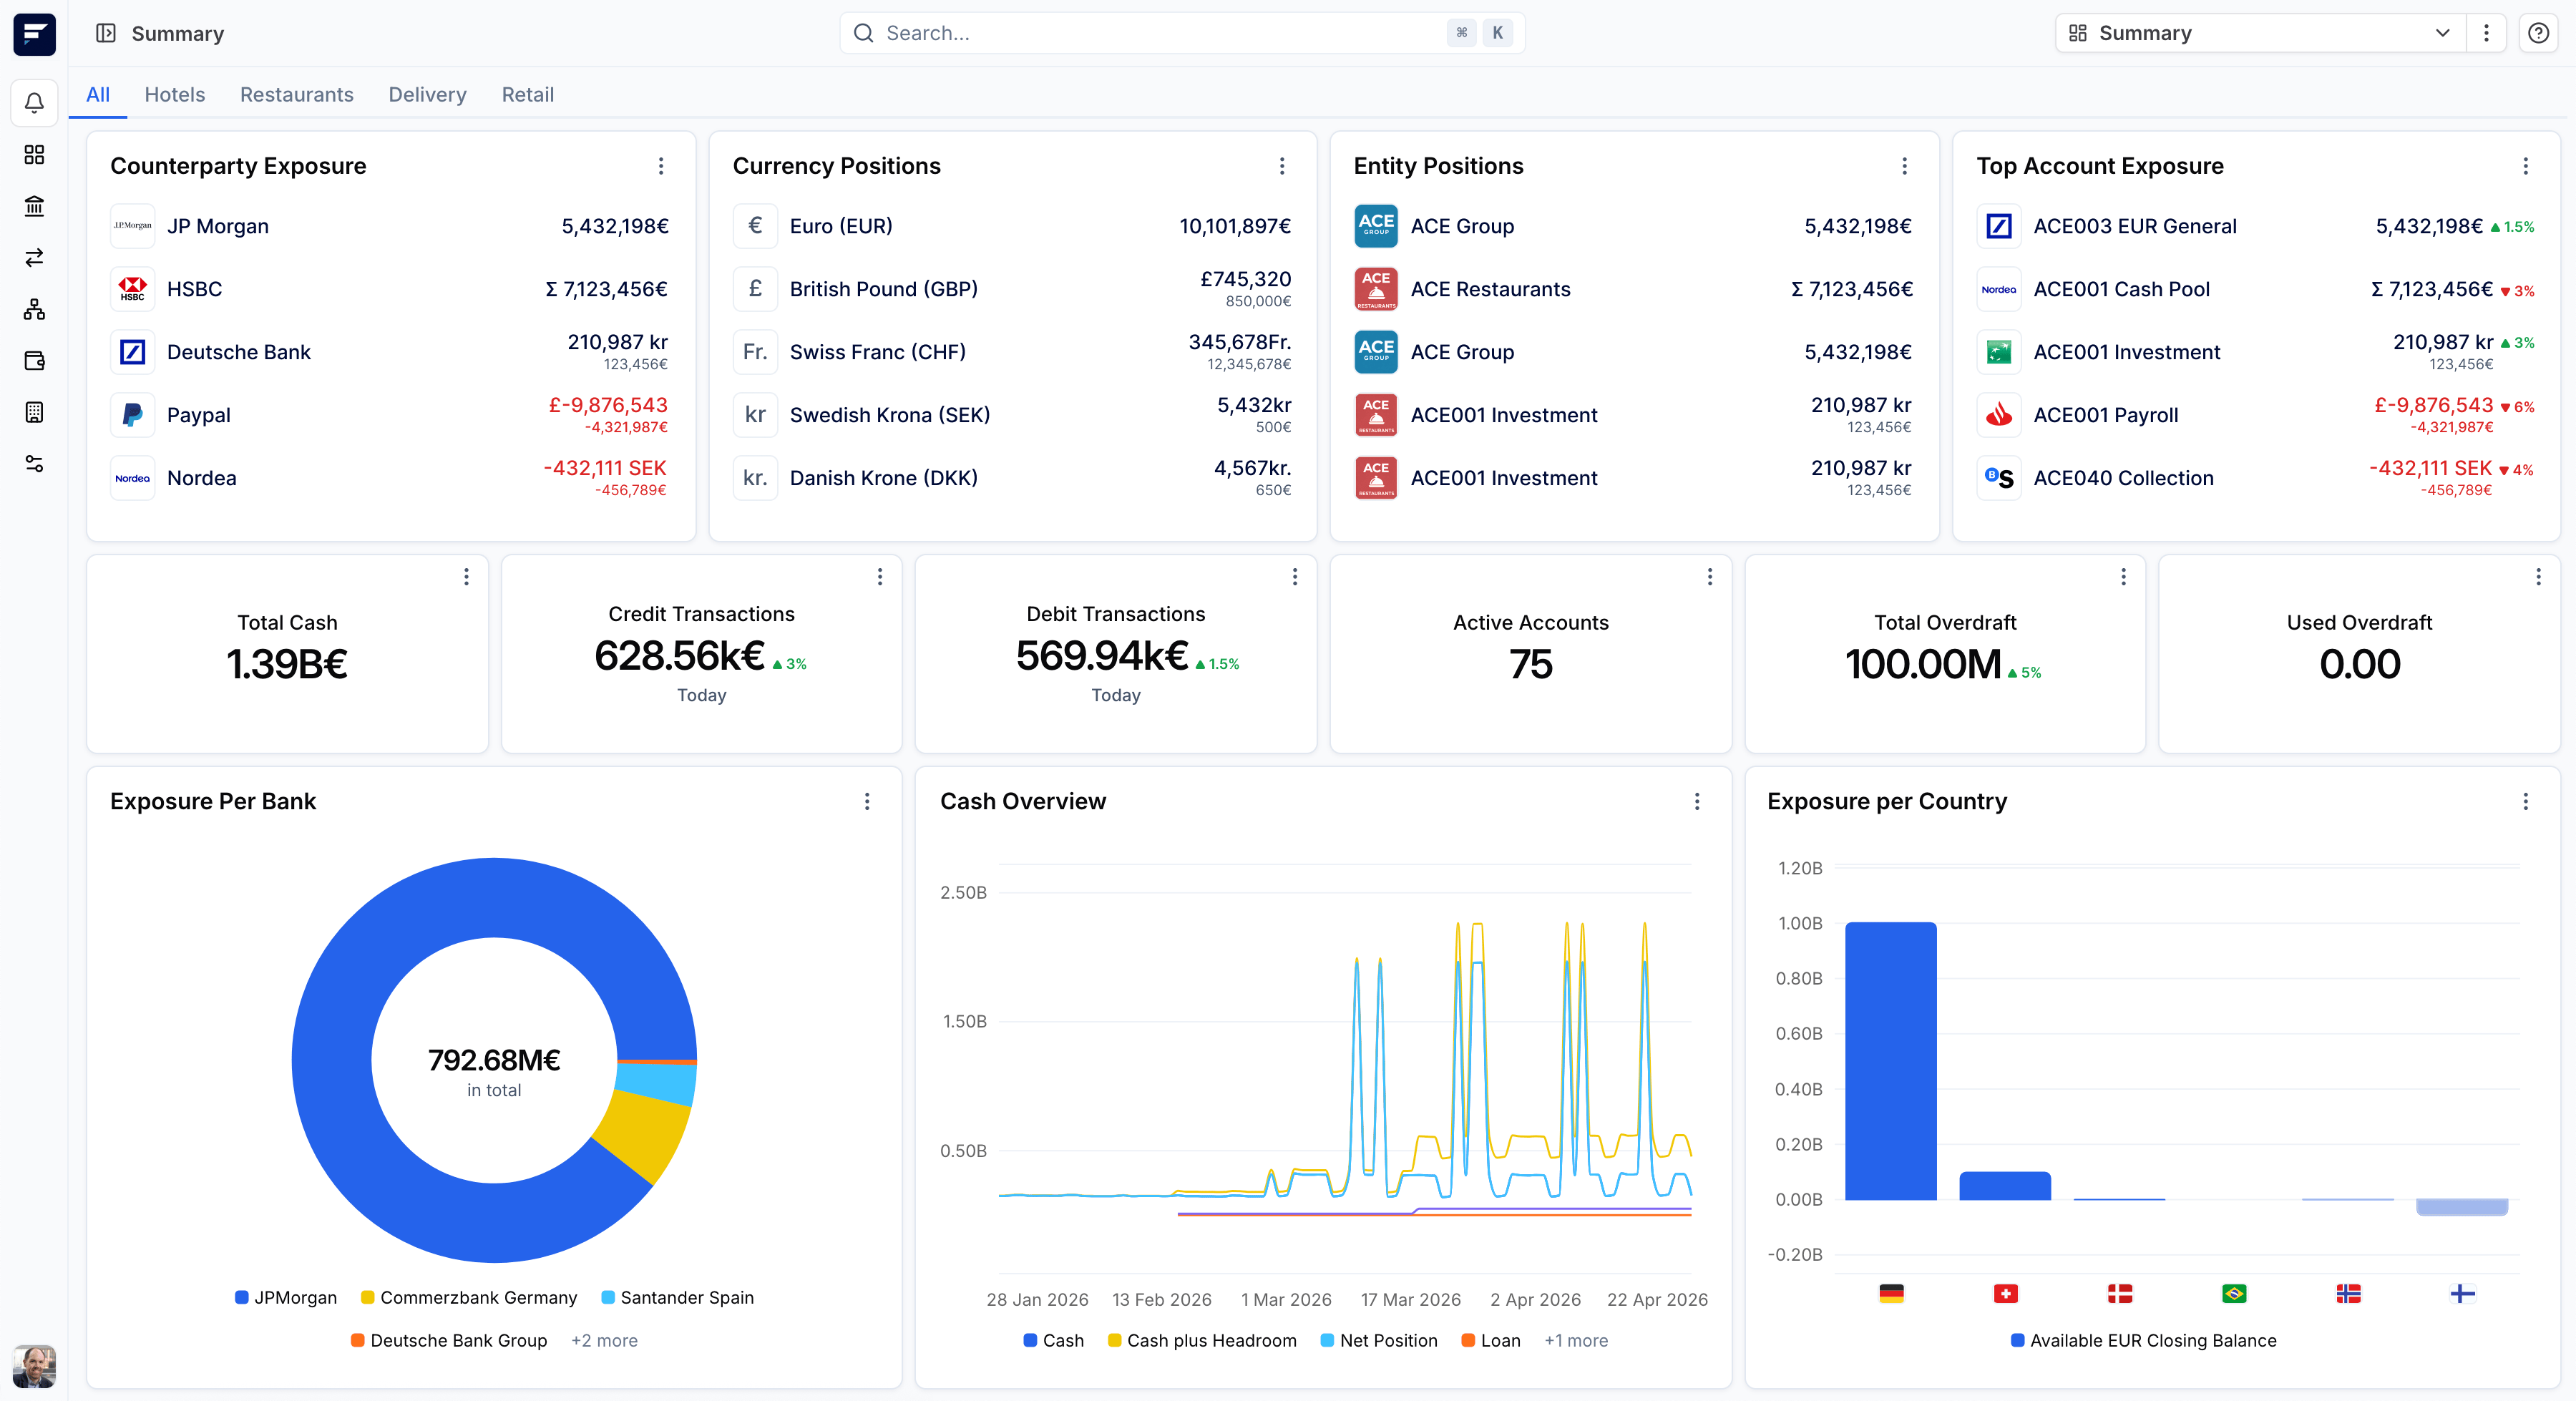2576x1401 pixels.
Task: Click '+1 more' in Cash Overview legend
Action: point(1575,1340)
